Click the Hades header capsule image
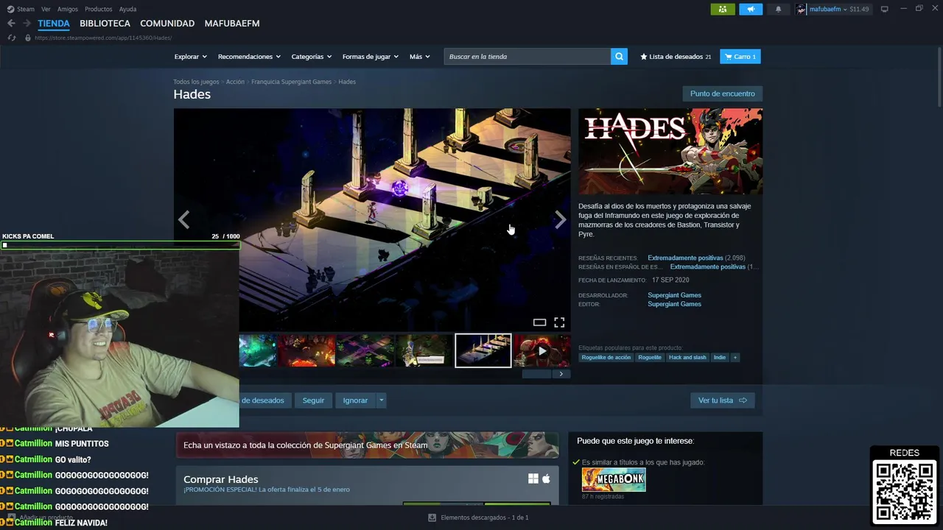The width and height of the screenshot is (943, 530). [x=670, y=152]
